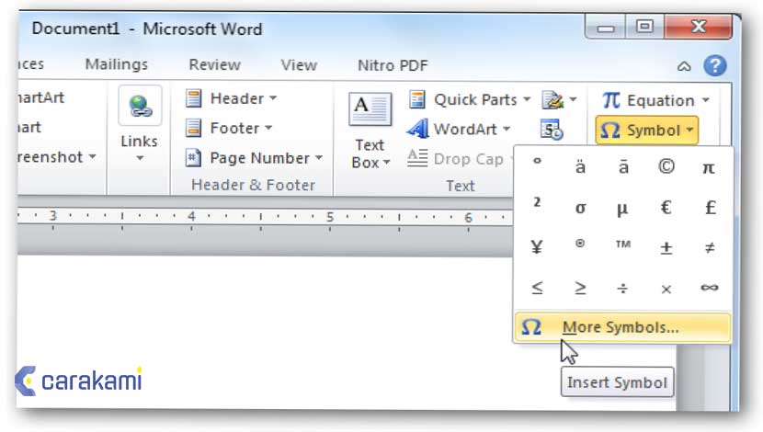Open the Header dropdown
Viewport: 763px width, 432px height.
231,98
